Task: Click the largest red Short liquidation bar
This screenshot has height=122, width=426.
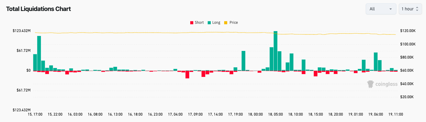Action: 187,74
